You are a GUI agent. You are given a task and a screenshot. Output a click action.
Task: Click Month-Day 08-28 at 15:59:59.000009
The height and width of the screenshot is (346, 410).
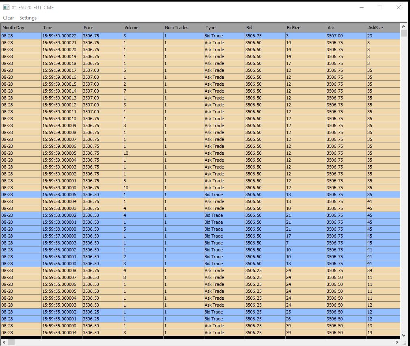click(21, 125)
